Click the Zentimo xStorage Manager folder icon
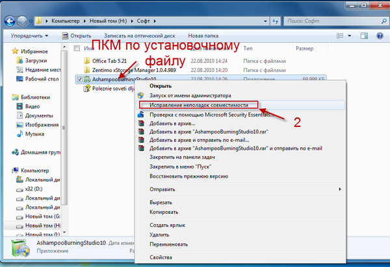The width and height of the screenshot is (390, 267). coord(87,69)
